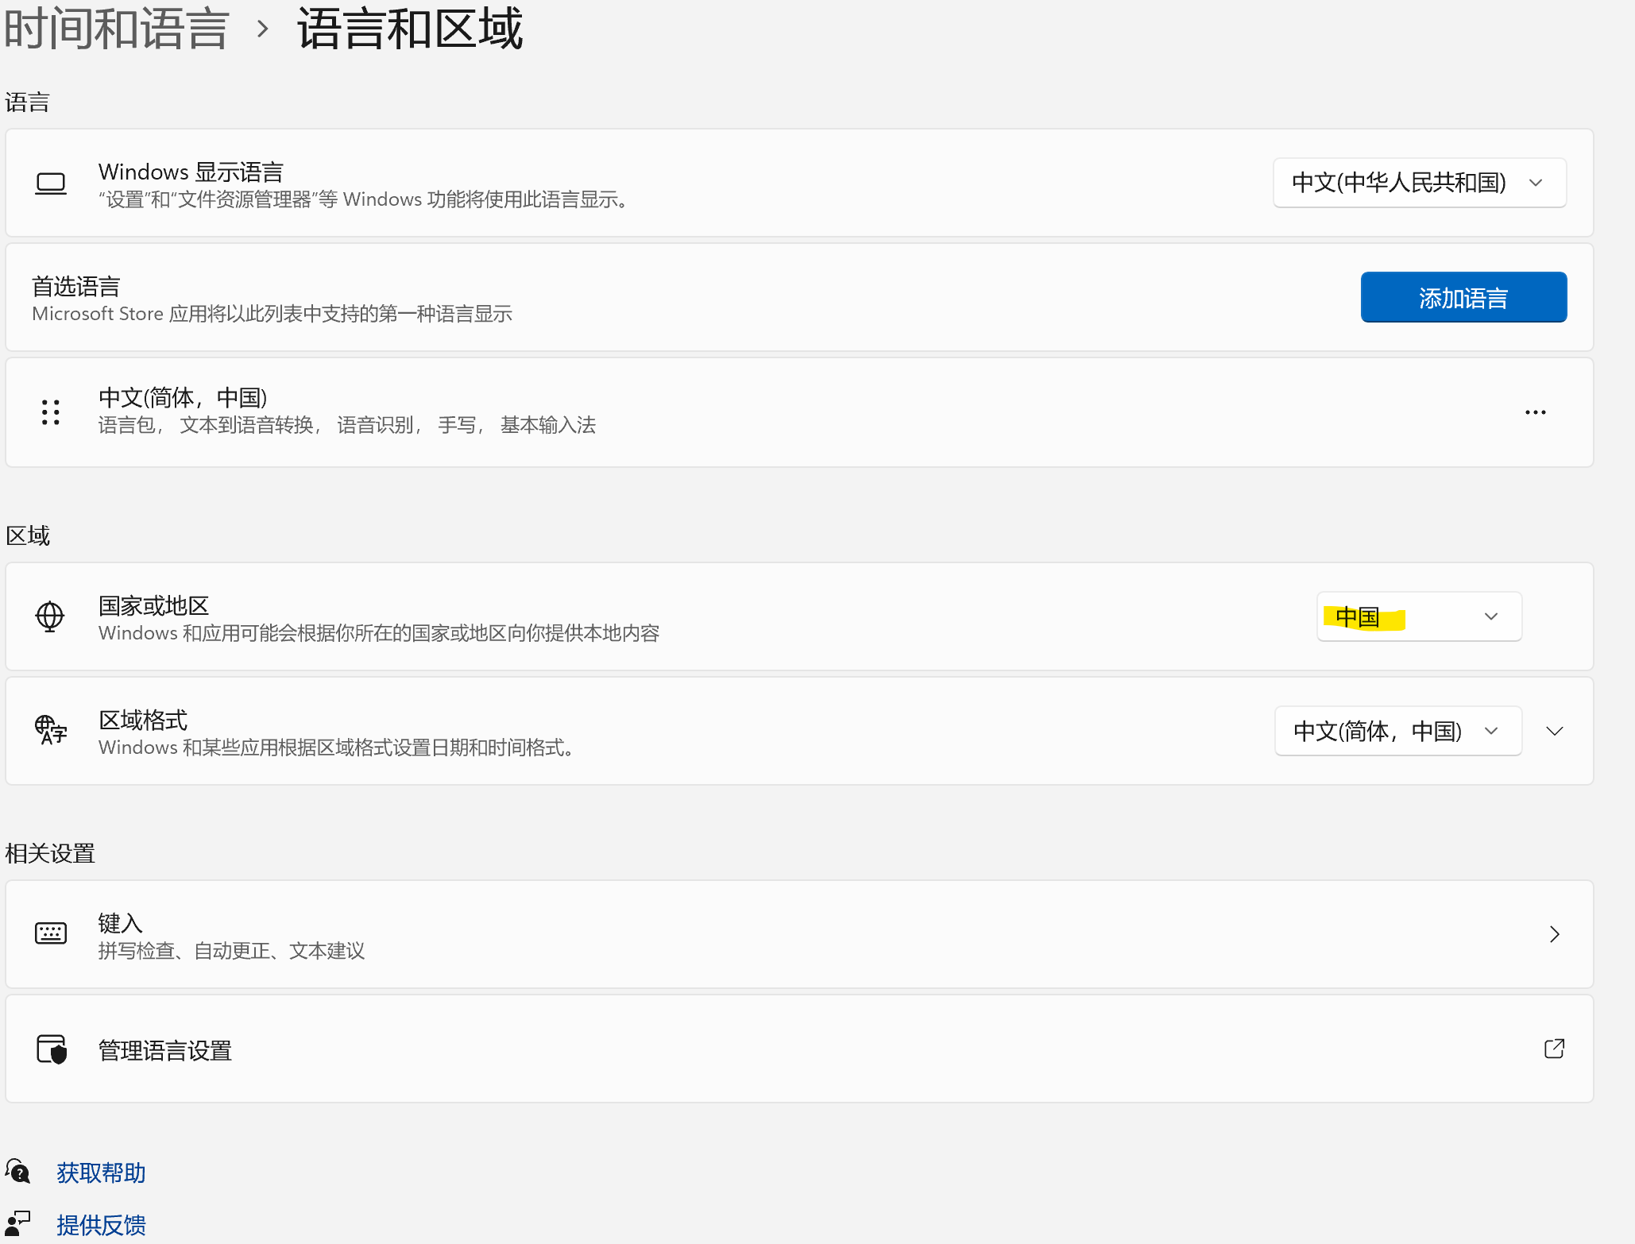
Task: Click the help headset icon beside 获取帮助
Action: pos(17,1171)
